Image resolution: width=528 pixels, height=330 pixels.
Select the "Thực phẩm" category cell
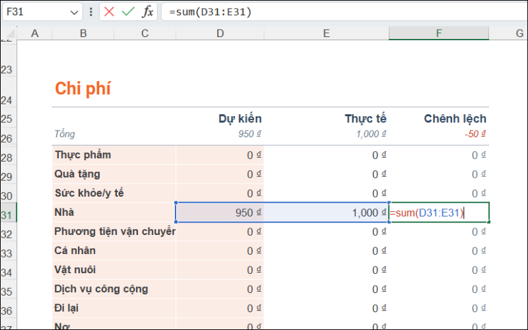[82, 155]
